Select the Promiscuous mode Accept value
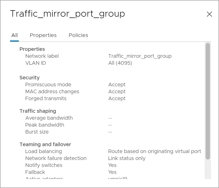The image size is (219, 188). click(117, 84)
